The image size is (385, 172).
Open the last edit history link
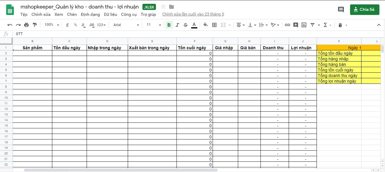click(x=193, y=14)
